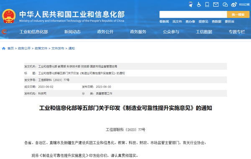Image resolution: width=251 pixels, height=159 pixels.
Task: Click the 查数据 quick link
Action: (x=216, y=21)
